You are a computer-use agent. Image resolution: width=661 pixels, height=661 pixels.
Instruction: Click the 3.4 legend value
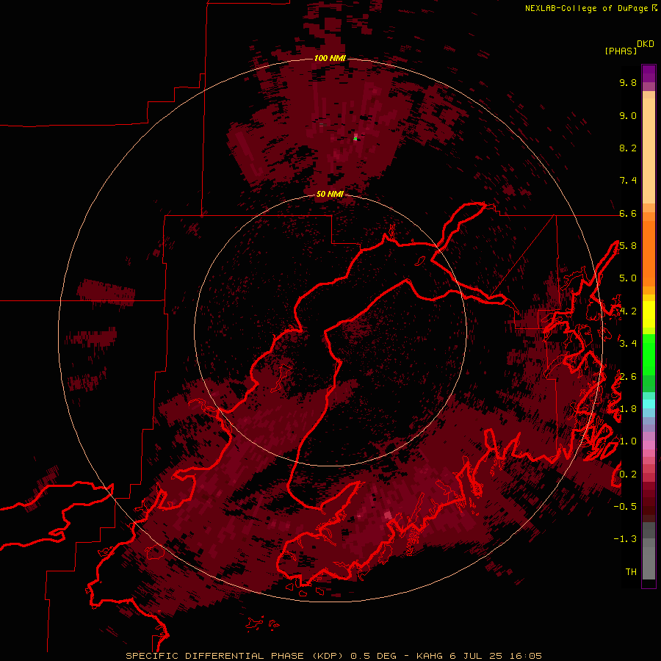point(628,344)
